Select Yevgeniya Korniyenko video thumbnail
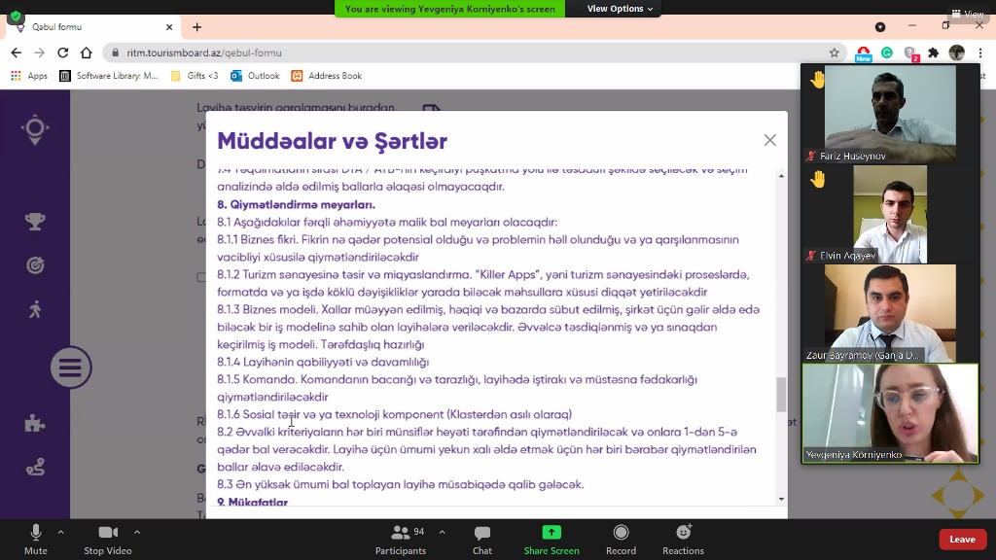 point(890,413)
